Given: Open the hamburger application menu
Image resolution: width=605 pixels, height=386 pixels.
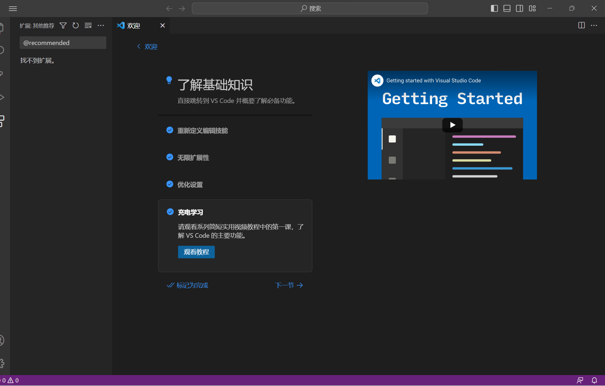Looking at the screenshot, I should pyautogui.click(x=13, y=9).
